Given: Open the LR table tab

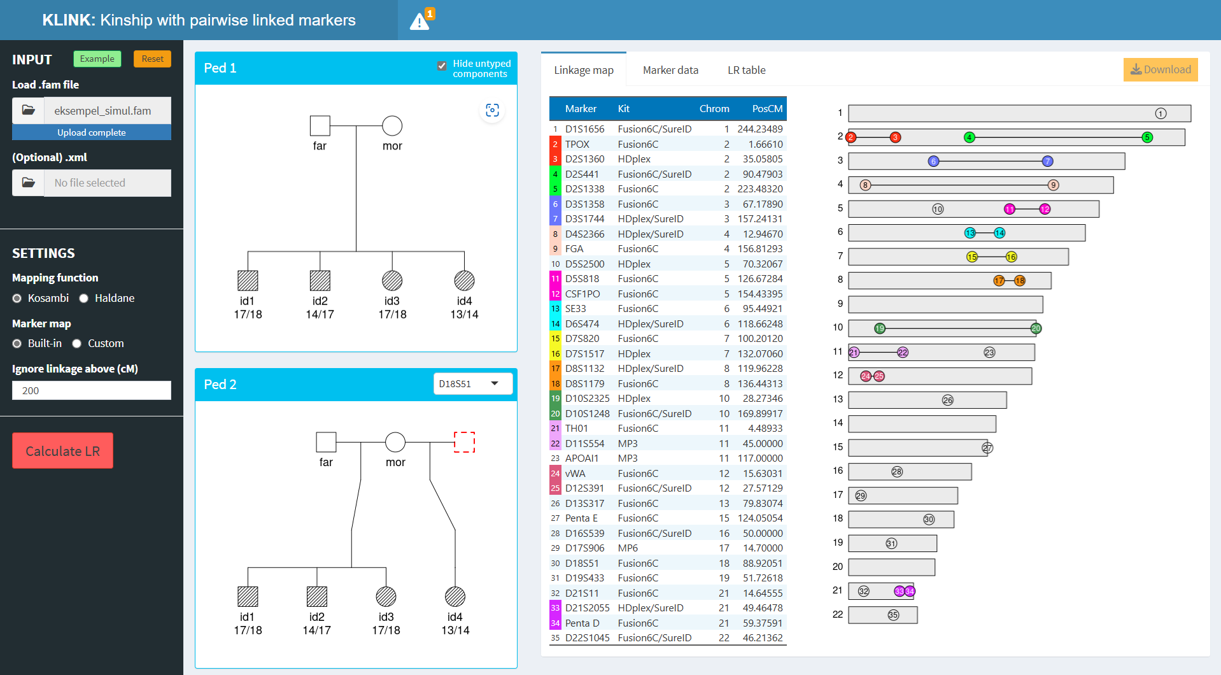Looking at the screenshot, I should pos(746,70).
